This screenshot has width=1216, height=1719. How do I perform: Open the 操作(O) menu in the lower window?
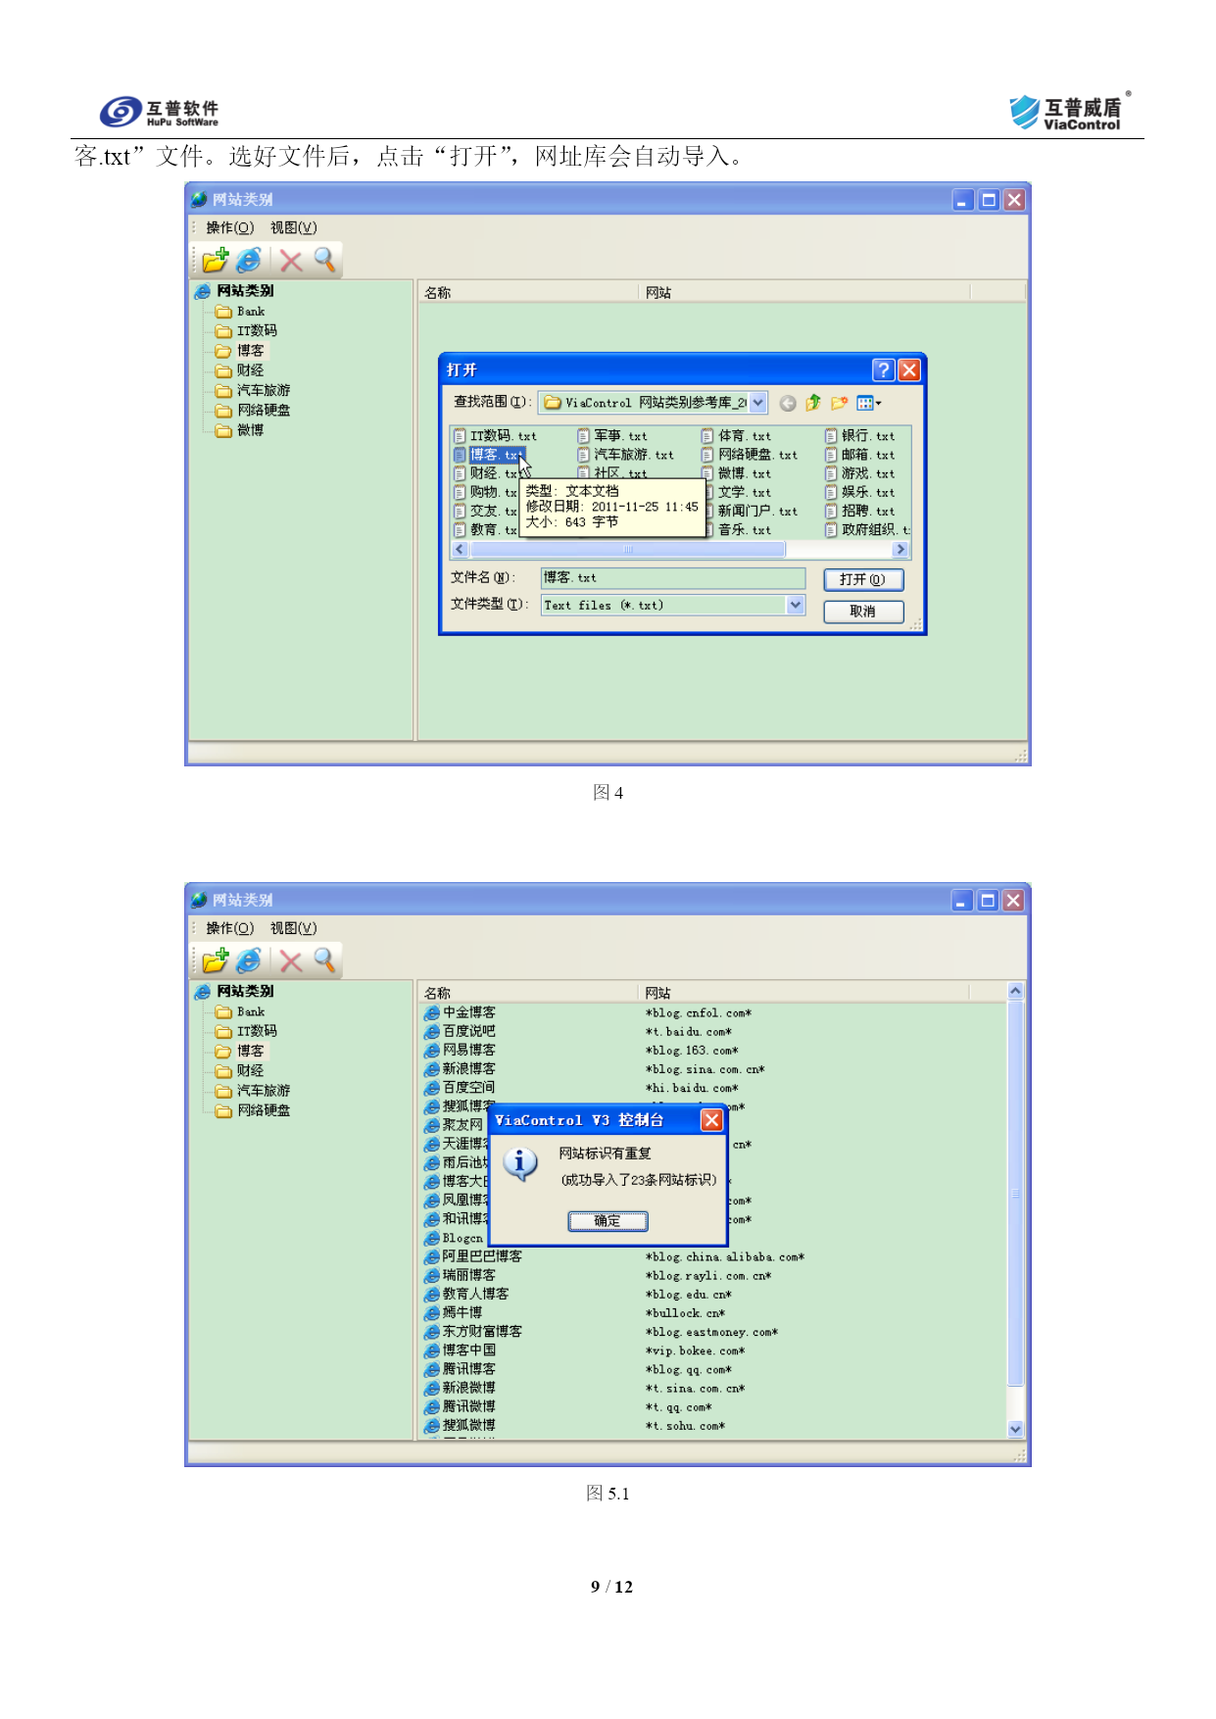230,928
